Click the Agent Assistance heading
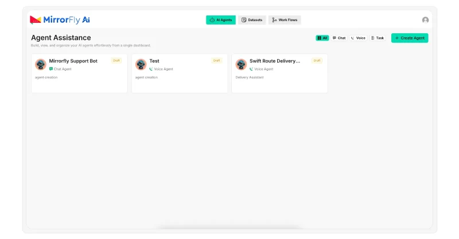This screenshot has width=459, height=239. pos(61,38)
